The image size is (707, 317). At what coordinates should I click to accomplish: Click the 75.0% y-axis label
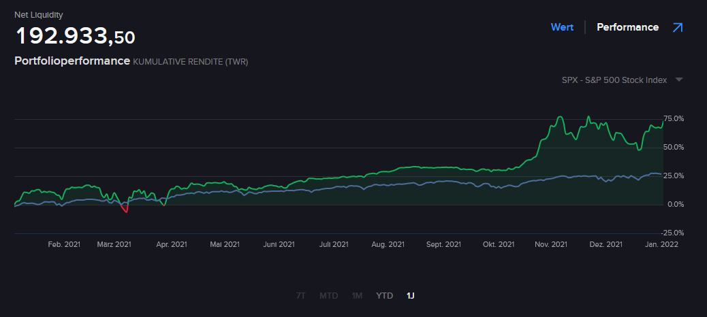click(x=673, y=118)
